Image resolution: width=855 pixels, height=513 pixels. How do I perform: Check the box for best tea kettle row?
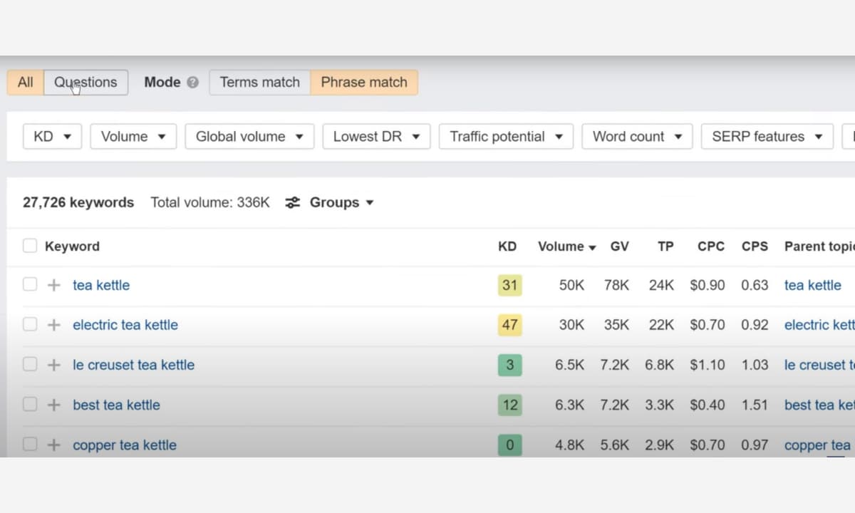[x=30, y=404]
